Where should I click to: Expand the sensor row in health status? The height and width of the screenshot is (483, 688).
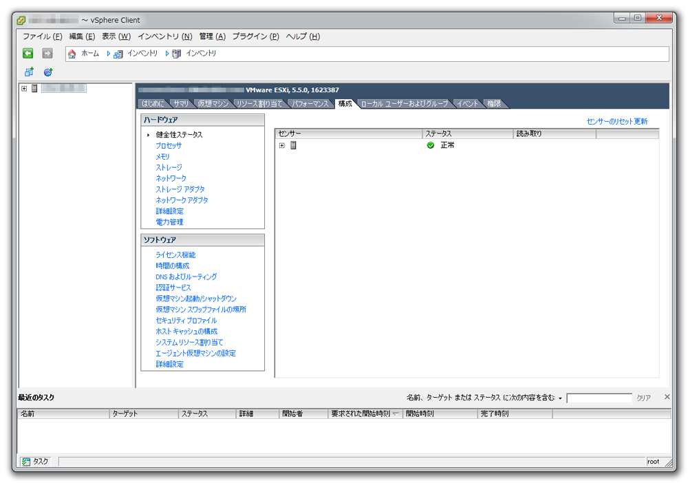tap(282, 145)
